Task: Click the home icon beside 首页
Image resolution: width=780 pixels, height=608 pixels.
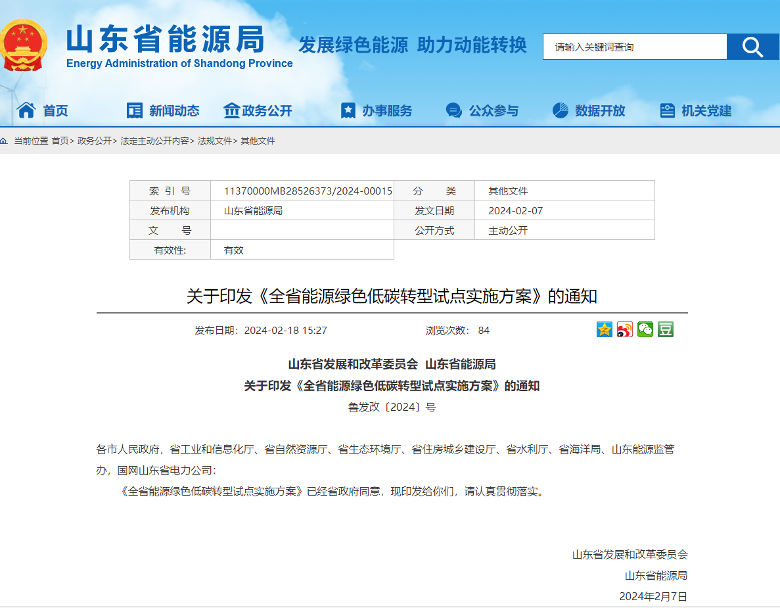Action: pyautogui.click(x=26, y=110)
